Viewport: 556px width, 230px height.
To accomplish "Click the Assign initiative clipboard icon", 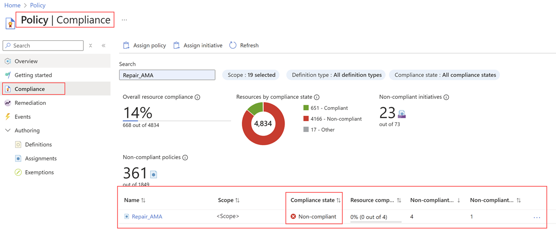I will coord(176,45).
